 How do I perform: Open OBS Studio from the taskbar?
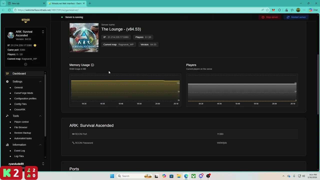(x=208, y=176)
